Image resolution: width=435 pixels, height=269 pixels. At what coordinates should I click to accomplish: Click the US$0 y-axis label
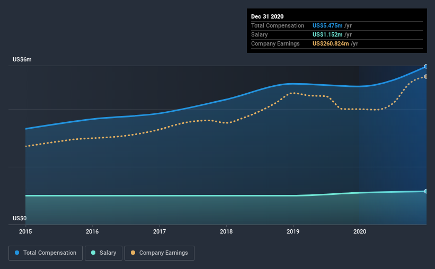click(20, 219)
